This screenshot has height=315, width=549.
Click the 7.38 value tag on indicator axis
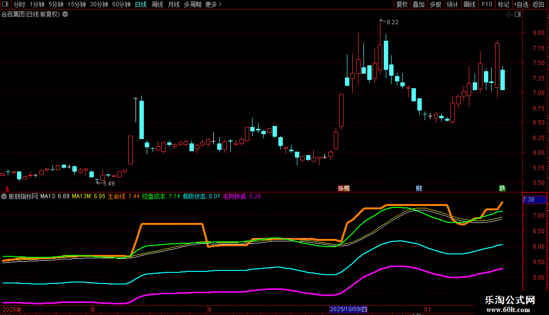pyautogui.click(x=528, y=200)
